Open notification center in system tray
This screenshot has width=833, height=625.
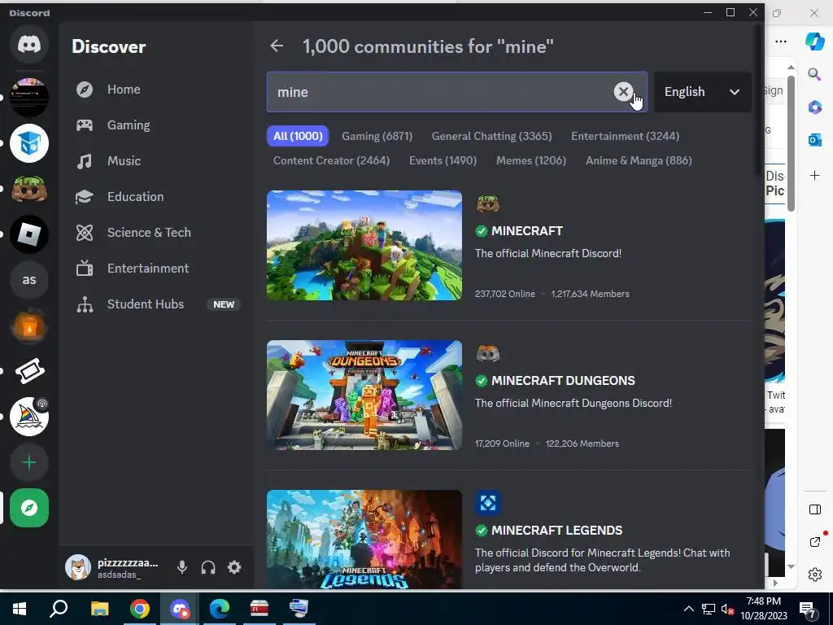(808, 610)
